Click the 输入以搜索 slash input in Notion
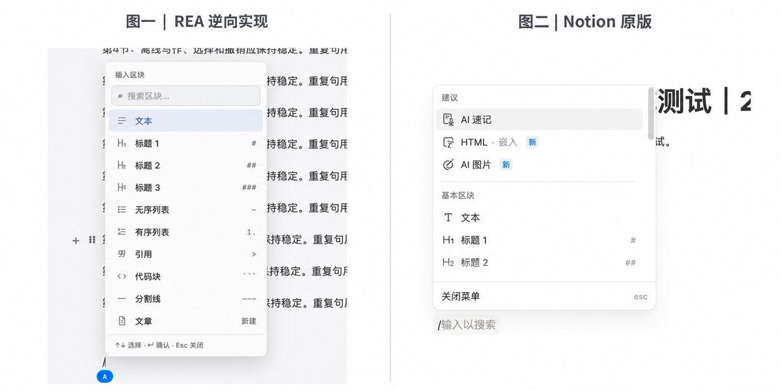Image resolution: width=781 pixels, height=390 pixels. (x=467, y=324)
